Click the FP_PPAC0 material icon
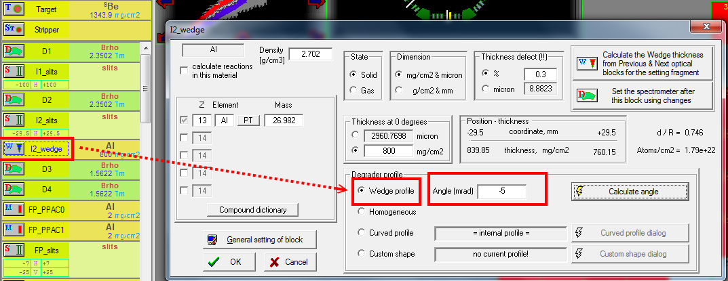The height and width of the screenshot is (281, 728). [13, 207]
